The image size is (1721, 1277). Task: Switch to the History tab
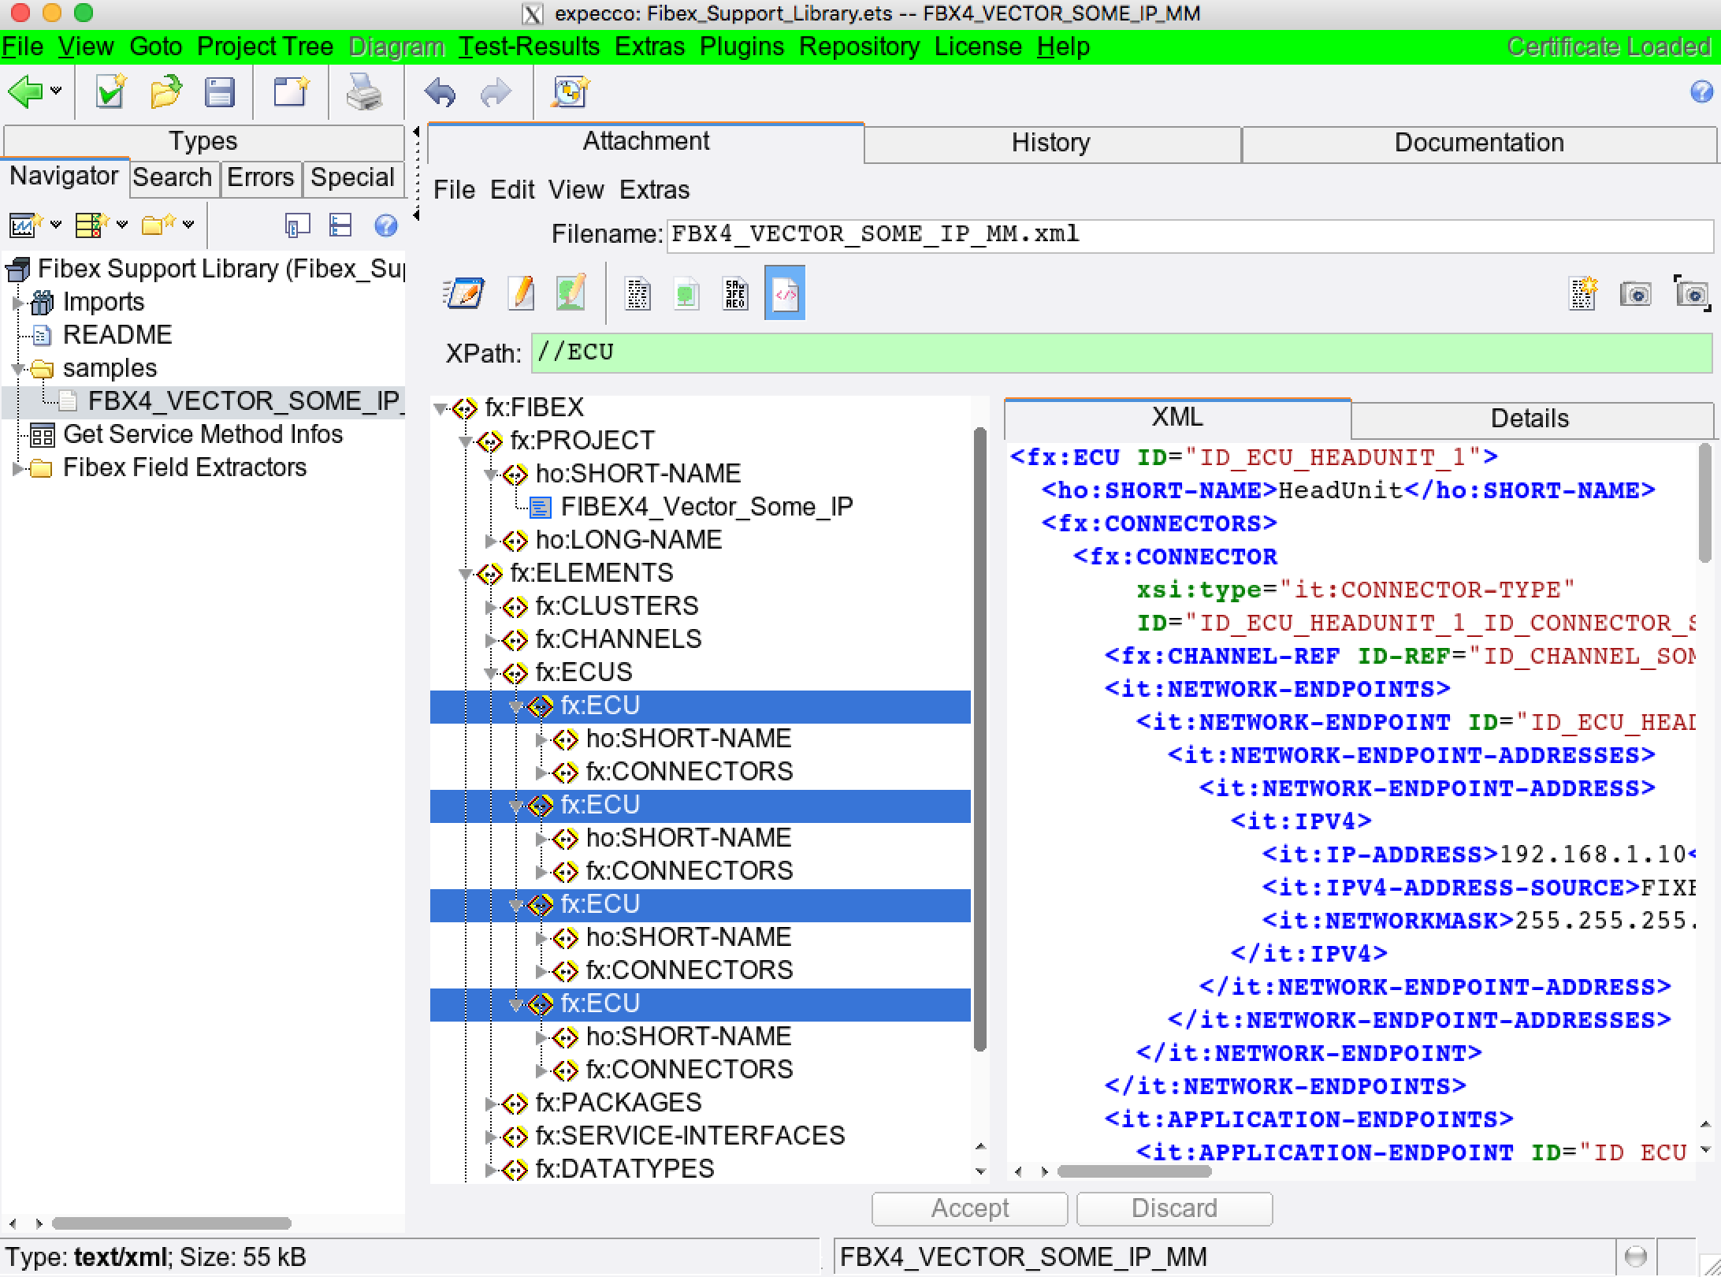click(x=1051, y=143)
